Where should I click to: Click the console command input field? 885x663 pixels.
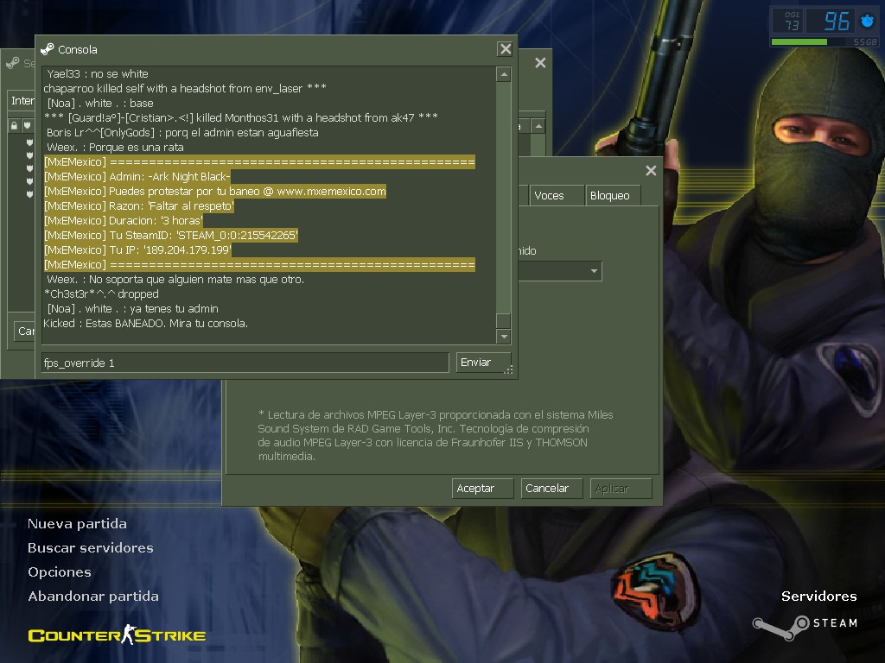pos(245,363)
